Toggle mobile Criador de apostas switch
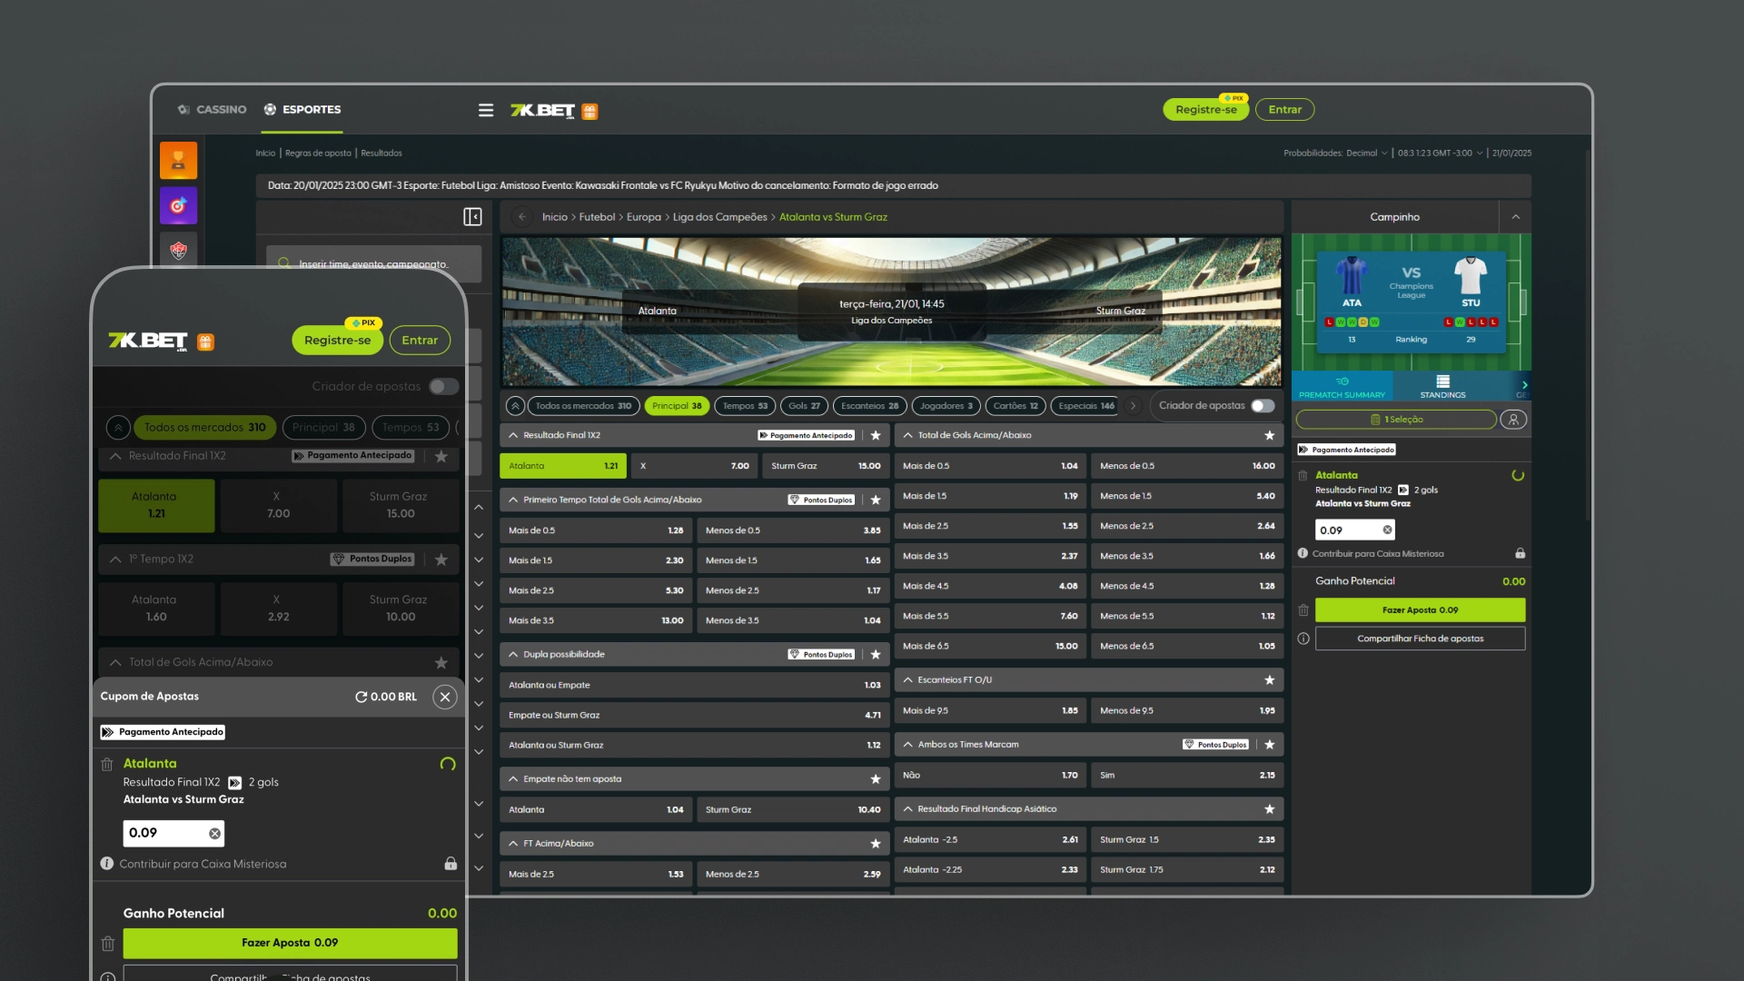The image size is (1744, 981). coord(443,386)
